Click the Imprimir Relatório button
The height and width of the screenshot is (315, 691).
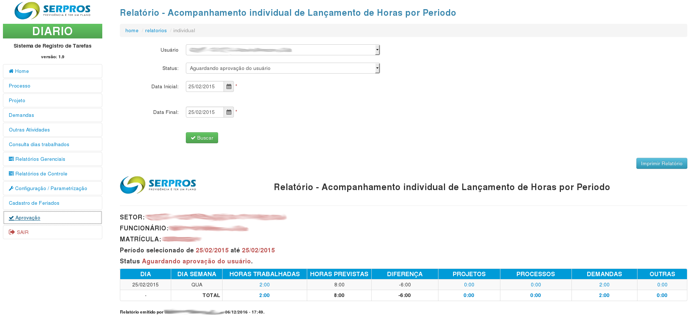click(661, 164)
